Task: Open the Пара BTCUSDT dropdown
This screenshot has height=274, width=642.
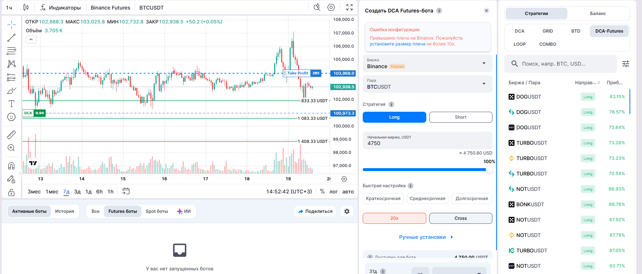Action: click(427, 84)
